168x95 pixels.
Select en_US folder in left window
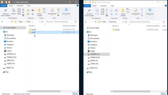34,29
